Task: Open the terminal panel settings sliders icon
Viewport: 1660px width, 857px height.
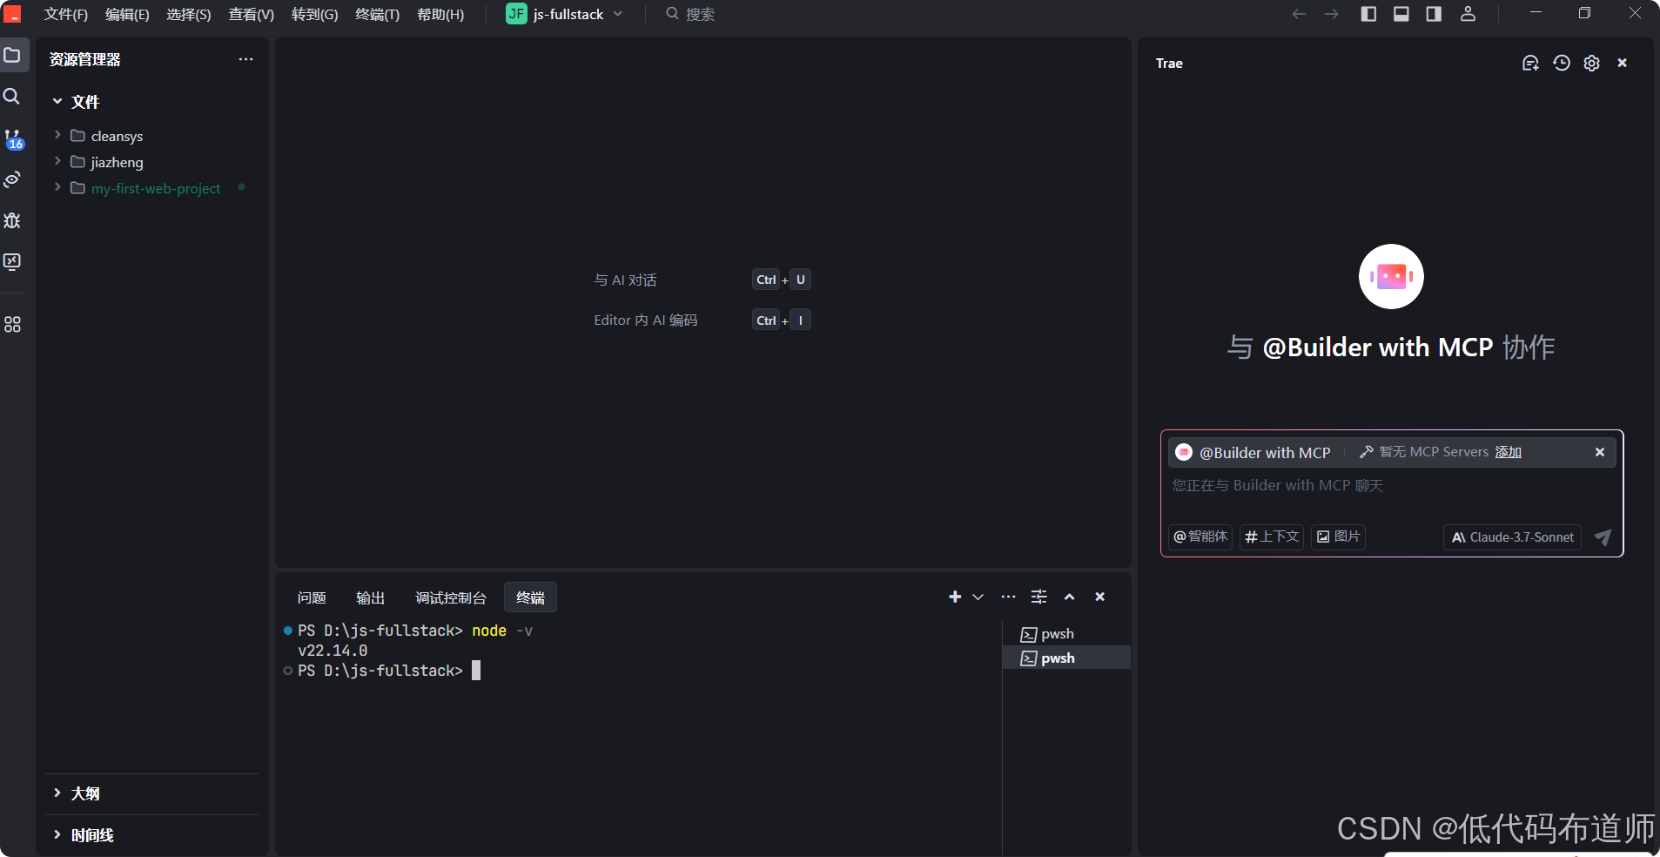Action: [1039, 597]
